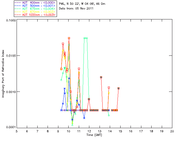Click the red square marker just after 13
Viewport: 177px width, 142px height.
(x=101, y=77)
